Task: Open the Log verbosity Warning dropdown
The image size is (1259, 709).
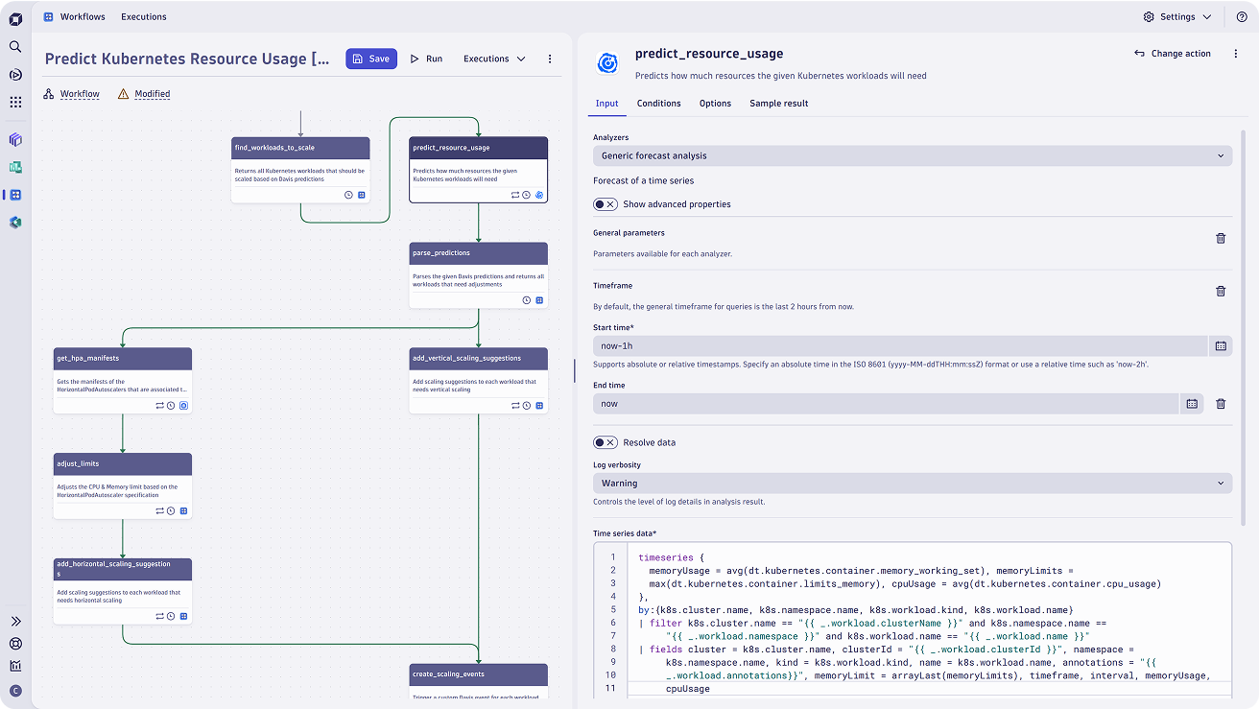Action: 913,484
